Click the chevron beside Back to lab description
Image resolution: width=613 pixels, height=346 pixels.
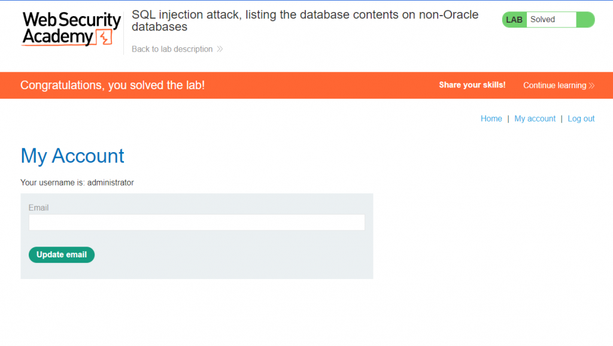click(x=220, y=49)
